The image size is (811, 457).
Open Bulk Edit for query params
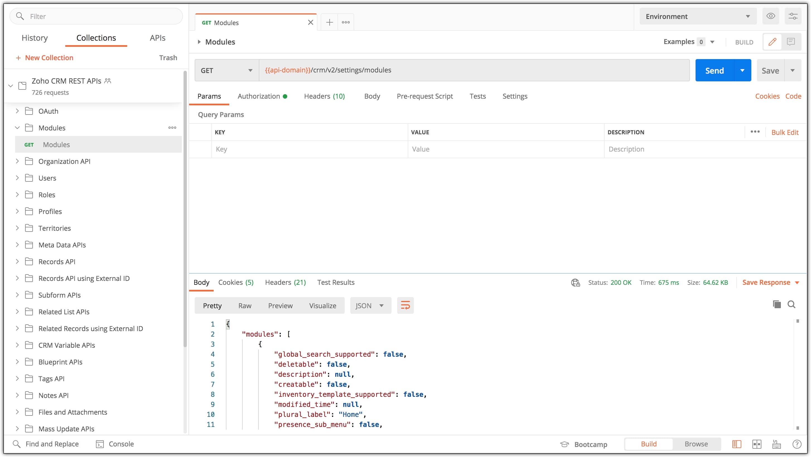tap(785, 132)
